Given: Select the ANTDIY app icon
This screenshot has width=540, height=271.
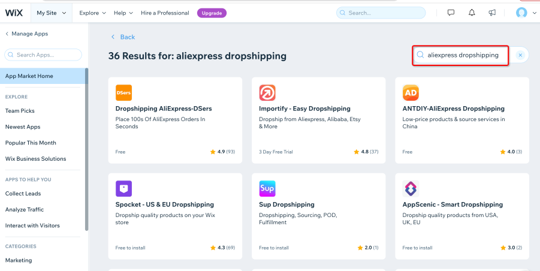Looking at the screenshot, I should pyautogui.click(x=411, y=92).
